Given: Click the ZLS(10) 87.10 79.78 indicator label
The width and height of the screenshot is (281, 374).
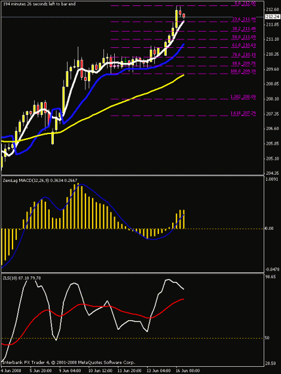Looking at the screenshot, I should (x=22, y=278).
